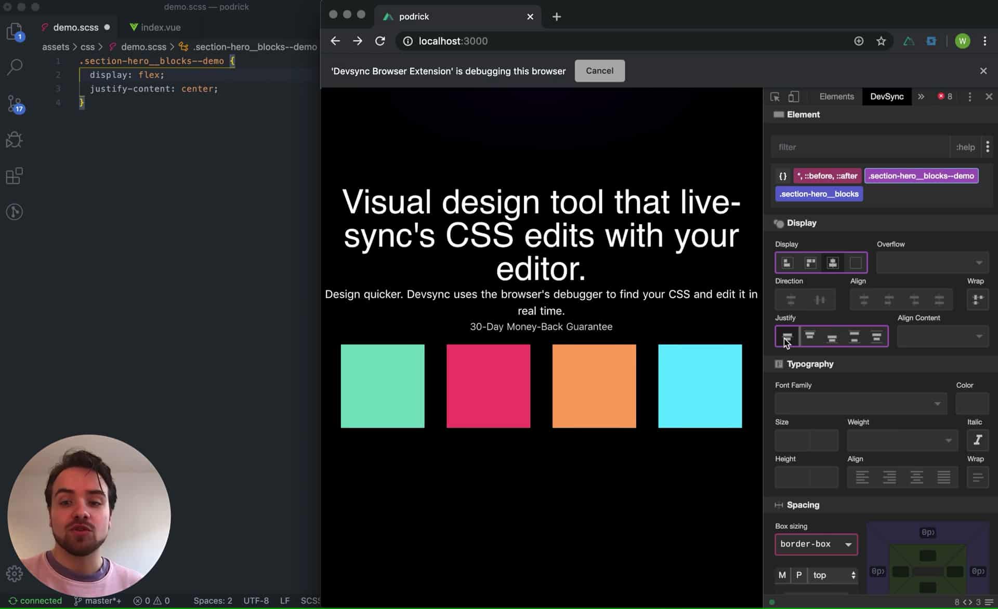Select the .section-hero__blocks selector chip
The image size is (998, 609).
[819, 194]
